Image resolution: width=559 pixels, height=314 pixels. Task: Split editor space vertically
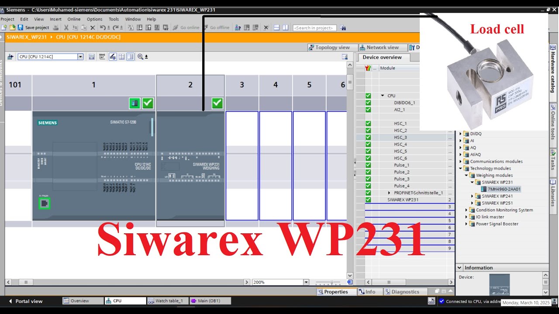tap(285, 27)
